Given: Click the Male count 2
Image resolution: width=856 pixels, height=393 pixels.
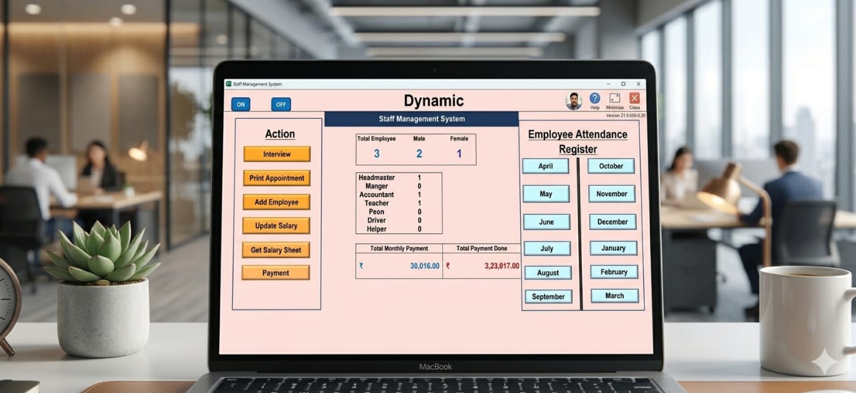Looking at the screenshot, I should (419, 154).
